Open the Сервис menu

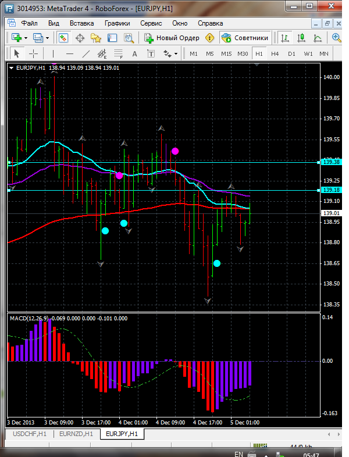coord(151,23)
